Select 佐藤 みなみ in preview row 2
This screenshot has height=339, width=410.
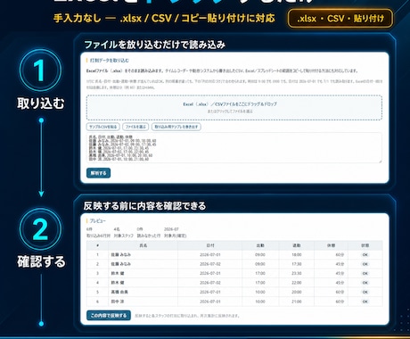click(x=120, y=264)
